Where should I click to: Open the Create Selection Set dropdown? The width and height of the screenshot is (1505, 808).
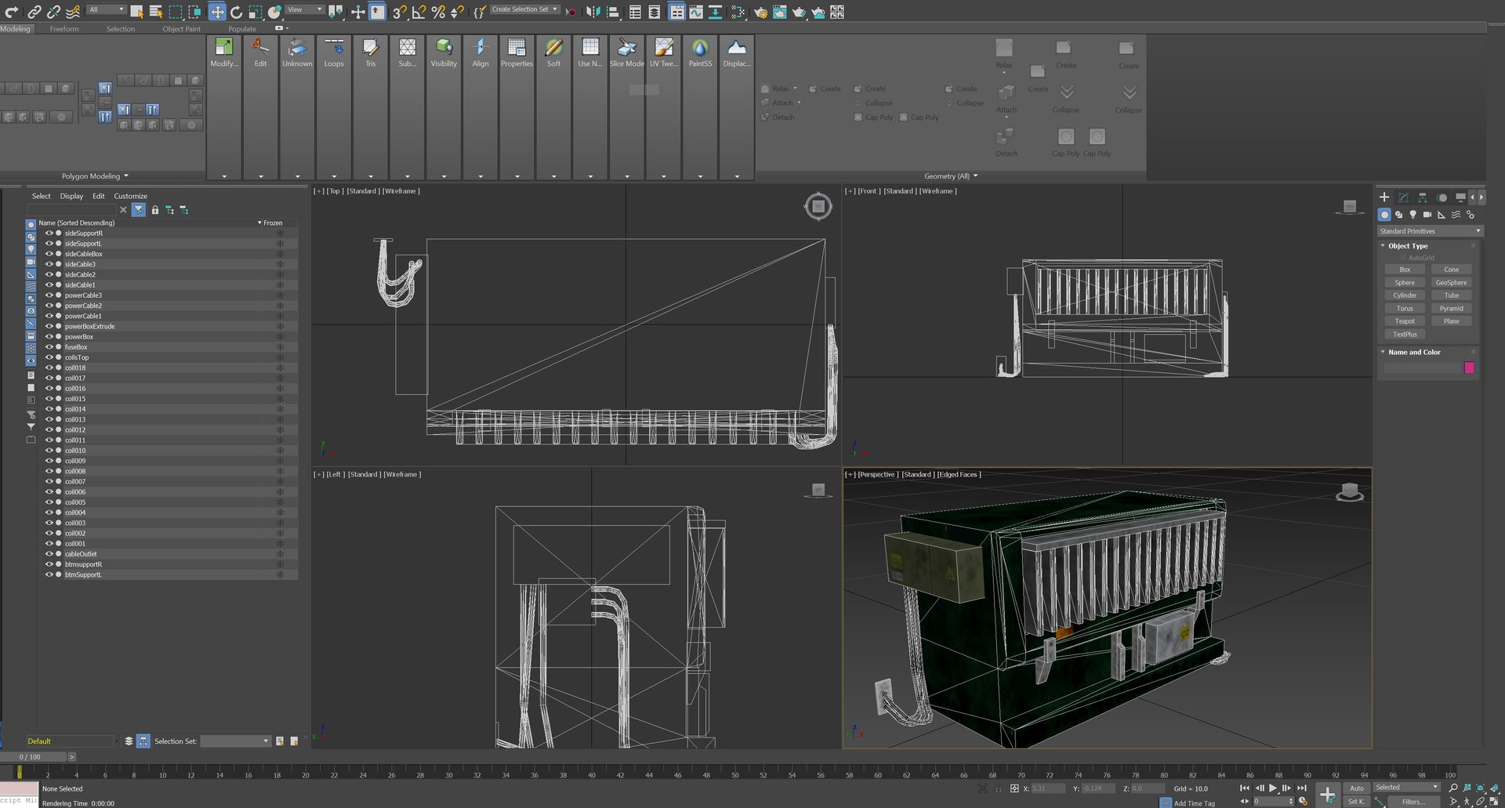pyautogui.click(x=524, y=9)
